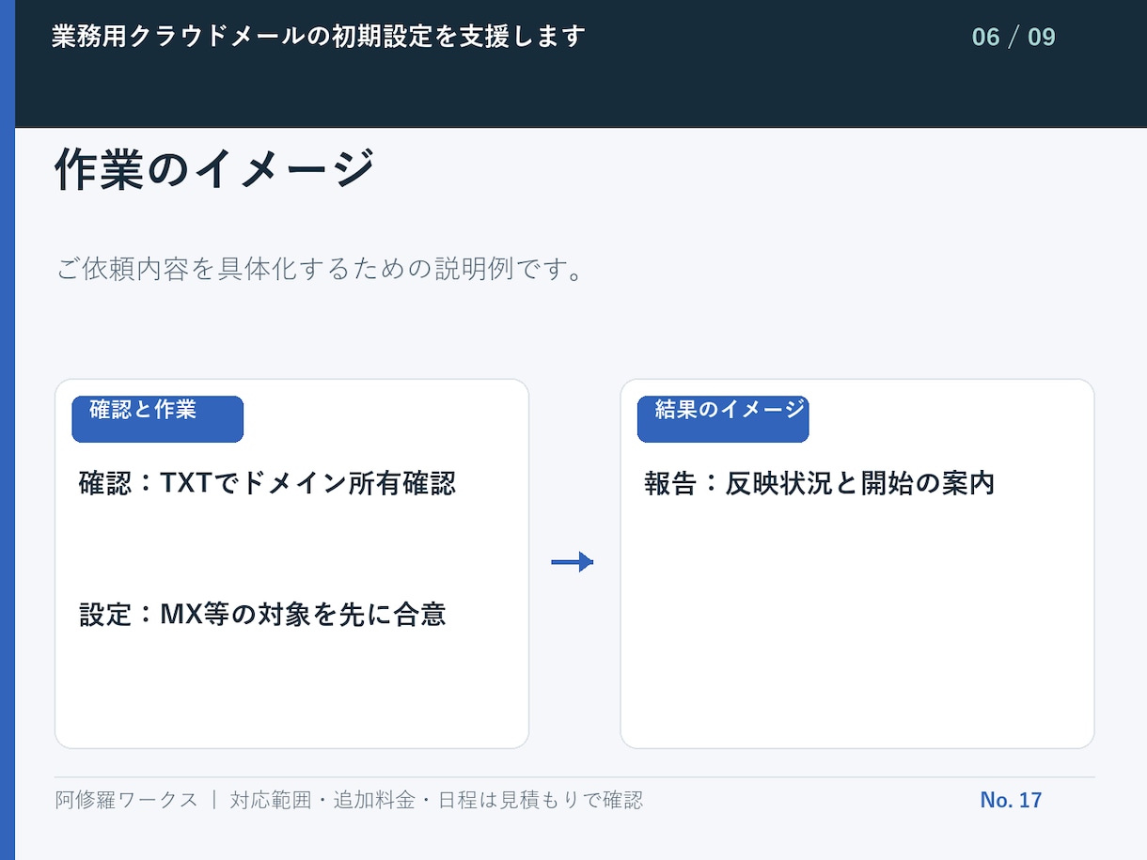Screen dimensions: 1147x860
Task: Click the slide number No. 17
Action: click(1011, 800)
